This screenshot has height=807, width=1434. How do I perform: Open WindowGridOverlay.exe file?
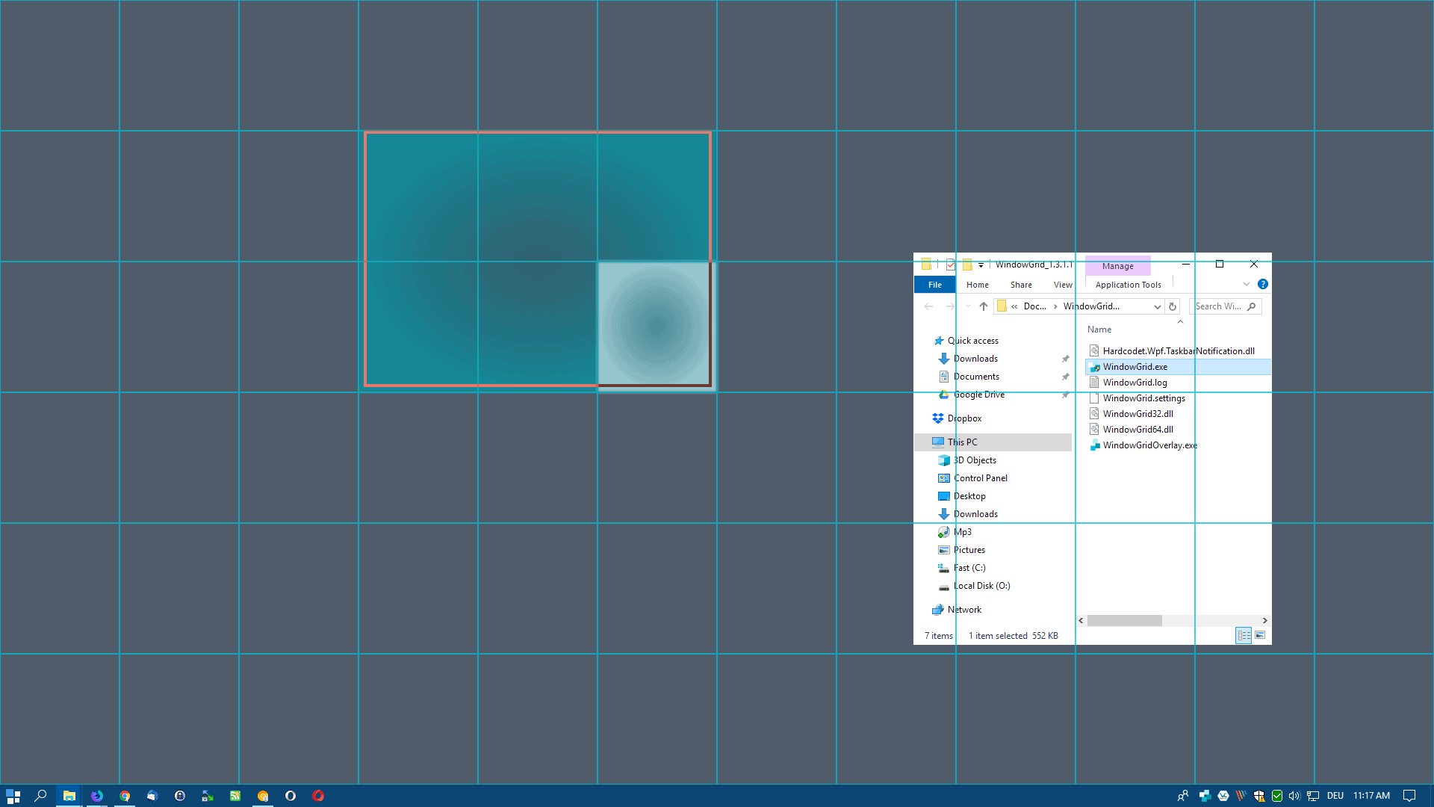(x=1149, y=445)
